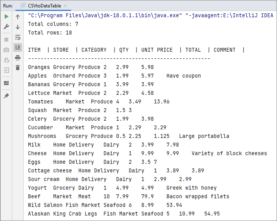Click 'Greek with honey' comment text
Screen dimensions: 277x221
[192, 188]
